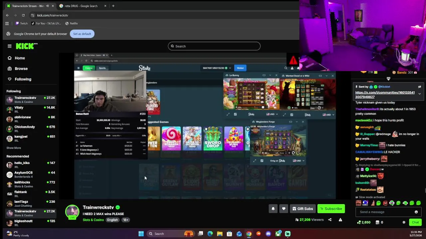Open oblivionsw channel in Following list
This screenshot has height=239, width=426.
tap(30, 119)
